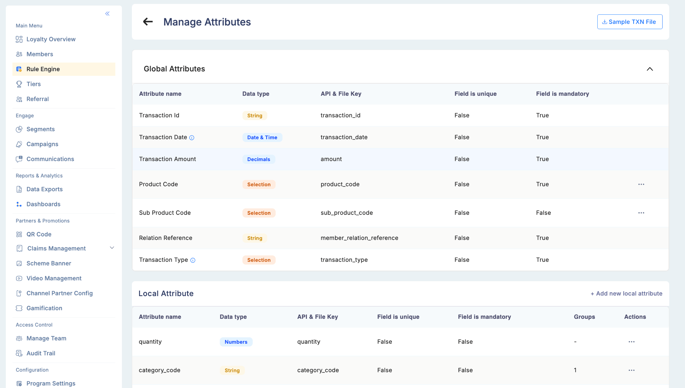
Task: Click the Campaigns icon
Action: click(x=19, y=144)
